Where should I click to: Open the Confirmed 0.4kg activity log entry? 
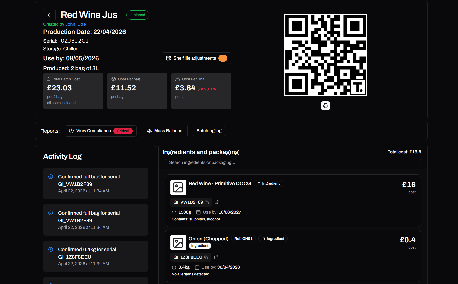coord(96,256)
